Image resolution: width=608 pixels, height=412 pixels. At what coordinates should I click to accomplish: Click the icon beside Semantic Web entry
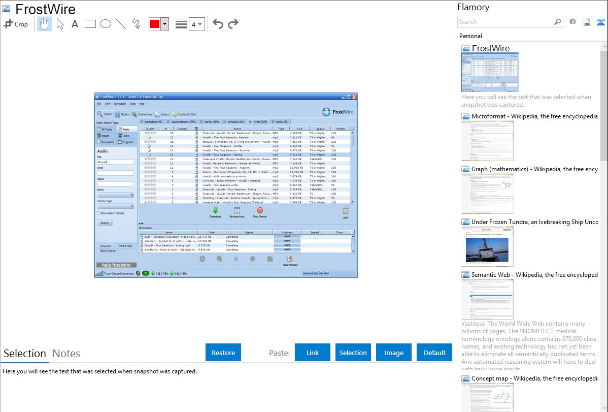pos(465,275)
